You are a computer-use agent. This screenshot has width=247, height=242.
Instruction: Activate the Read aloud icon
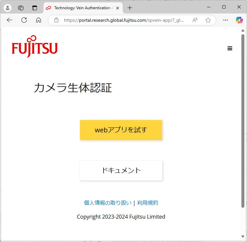[x=195, y=20]
